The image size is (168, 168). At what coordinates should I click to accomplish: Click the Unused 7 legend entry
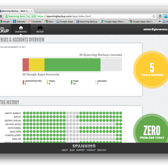(101, 82)
